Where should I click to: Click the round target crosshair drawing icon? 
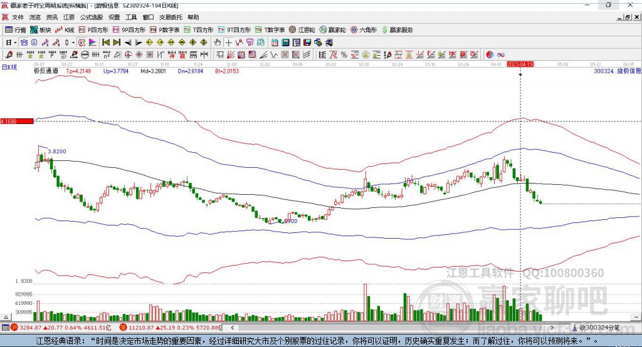point(128,55)
